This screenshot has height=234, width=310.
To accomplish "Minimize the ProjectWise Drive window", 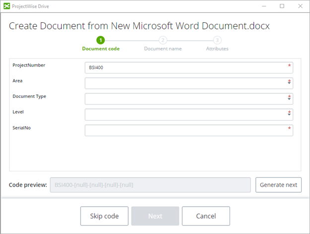I will coord(264,6).
